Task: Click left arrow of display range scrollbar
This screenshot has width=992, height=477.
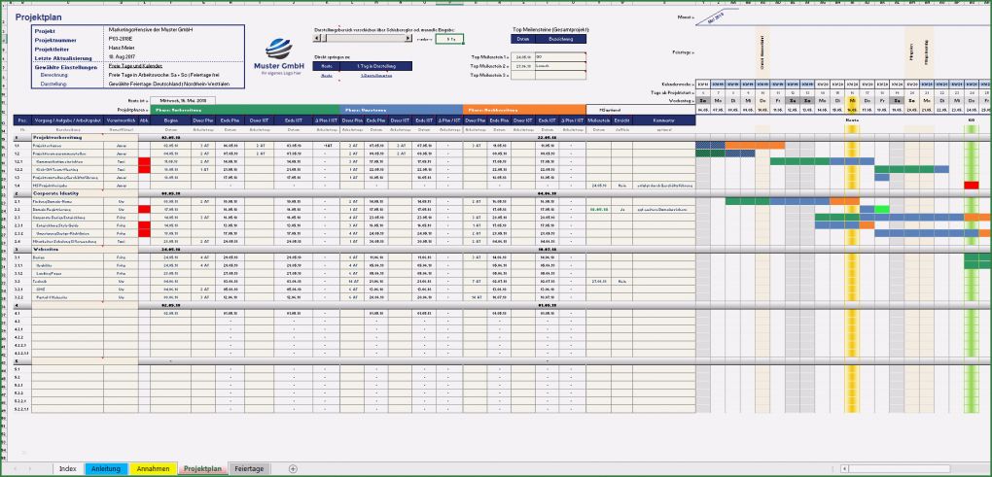Action: point(317,40)
